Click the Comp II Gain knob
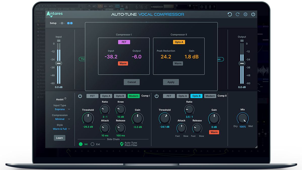302x170 pixels. pos(214,118)
